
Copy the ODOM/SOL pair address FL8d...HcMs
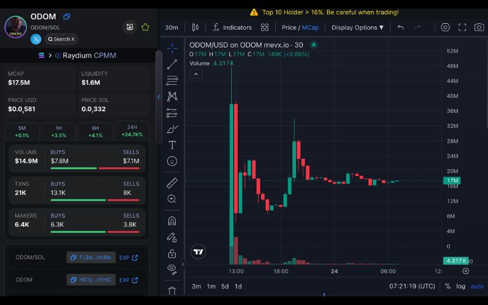coord(91,257)
